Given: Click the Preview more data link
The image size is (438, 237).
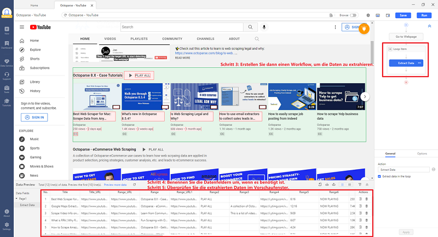Looking at the screenshot, I should tap(115, 185).
